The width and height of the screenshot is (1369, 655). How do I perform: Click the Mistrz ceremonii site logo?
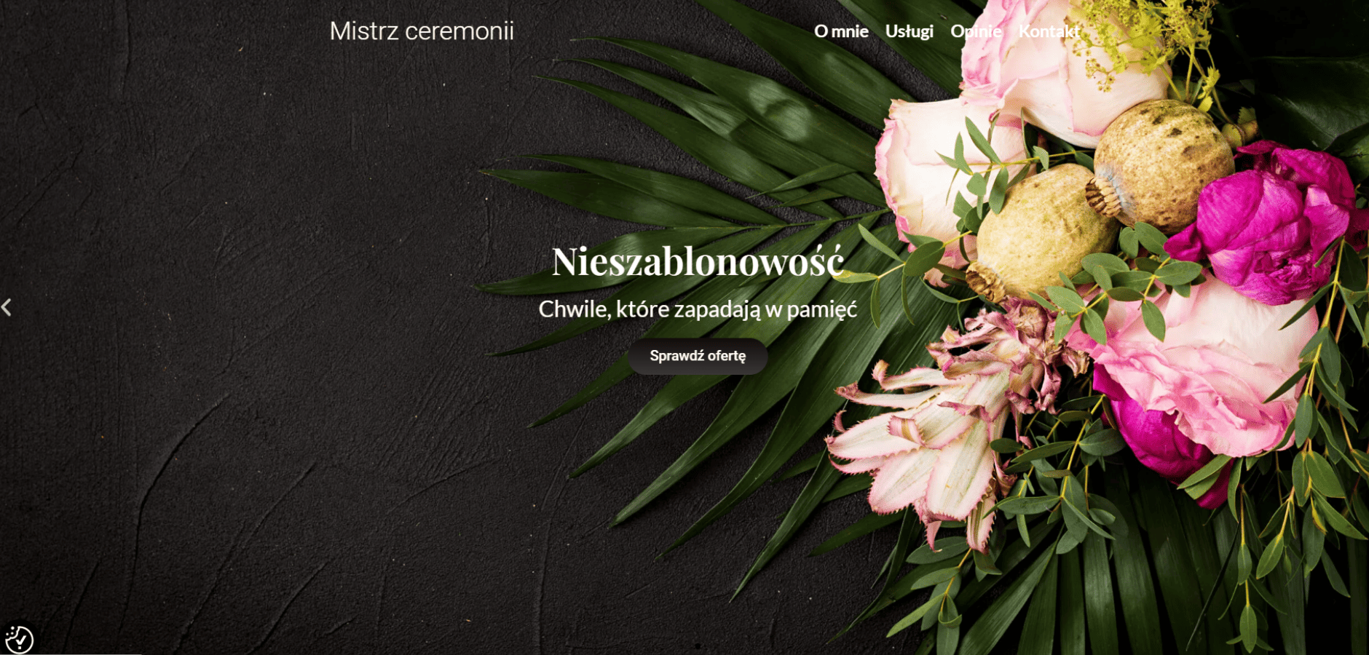click(x=422, y=31)
